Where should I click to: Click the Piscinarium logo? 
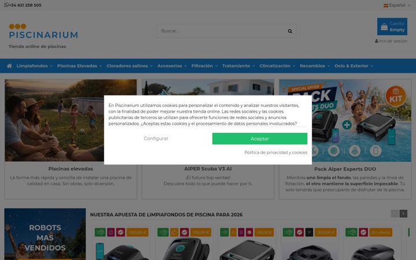(43, 31)
